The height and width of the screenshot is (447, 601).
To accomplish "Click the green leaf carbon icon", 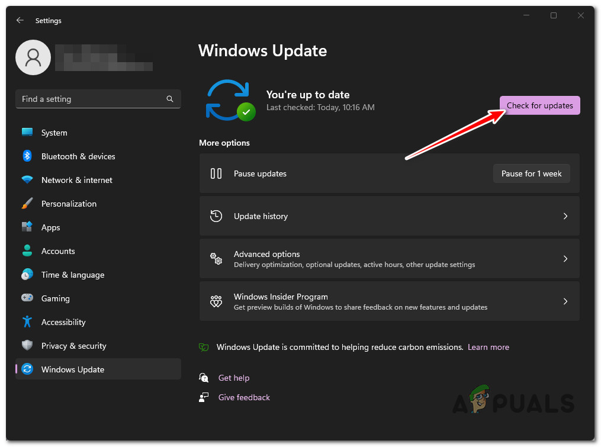I will point(204,347).
